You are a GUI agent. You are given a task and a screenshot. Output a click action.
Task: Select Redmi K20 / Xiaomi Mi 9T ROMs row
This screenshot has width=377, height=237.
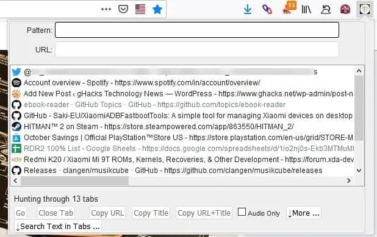click(x=182, y=160)
